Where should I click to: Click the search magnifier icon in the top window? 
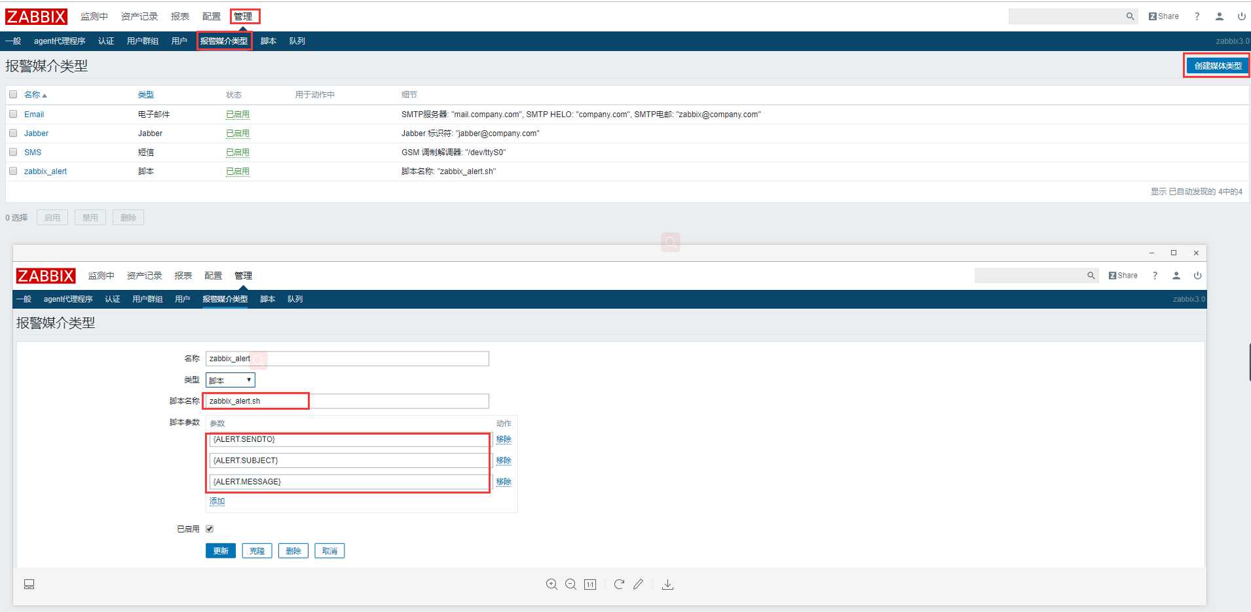1130,16
